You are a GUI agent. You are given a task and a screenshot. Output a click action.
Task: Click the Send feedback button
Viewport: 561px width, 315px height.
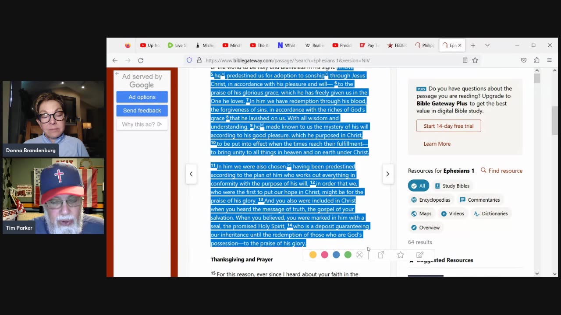point(142,111)
